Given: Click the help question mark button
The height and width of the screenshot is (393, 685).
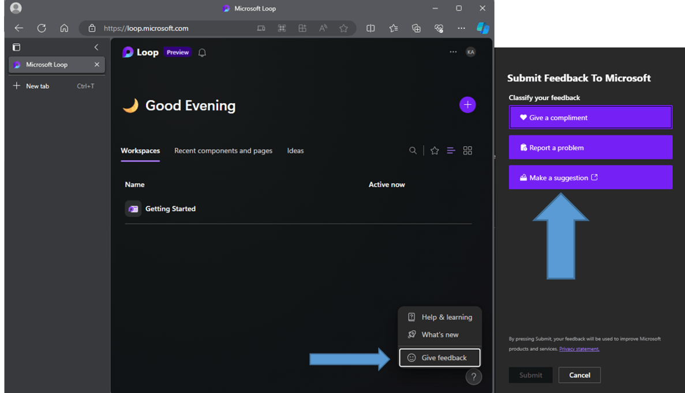Looking at the screenshot, I should [x=474, y=377].
